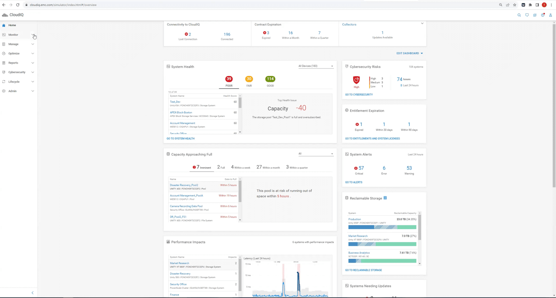
Task: Click the browser zoom magnifier icon
Action: 500,5
